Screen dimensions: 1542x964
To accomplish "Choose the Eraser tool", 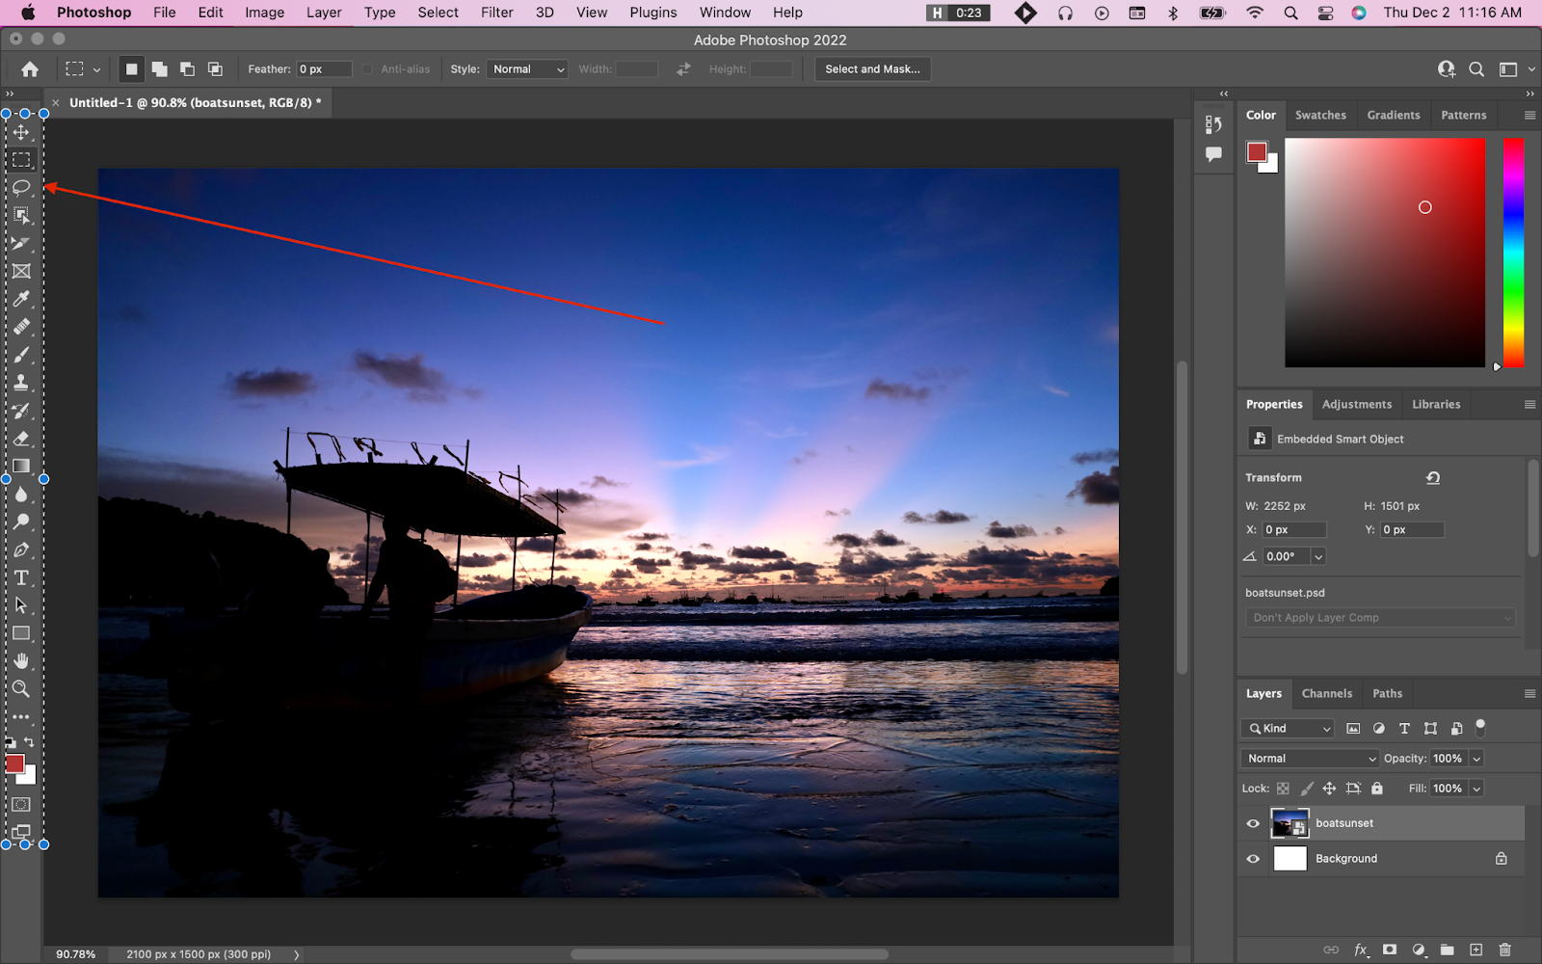I will (x=21, y=439).
